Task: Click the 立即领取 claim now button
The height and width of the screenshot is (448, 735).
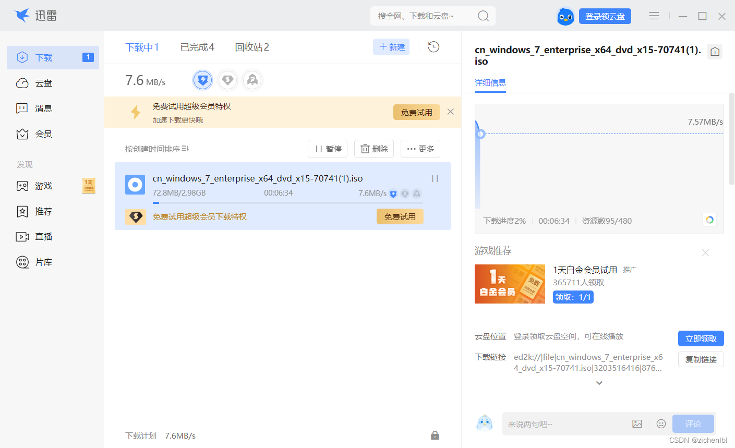Action: pos(701,338)
